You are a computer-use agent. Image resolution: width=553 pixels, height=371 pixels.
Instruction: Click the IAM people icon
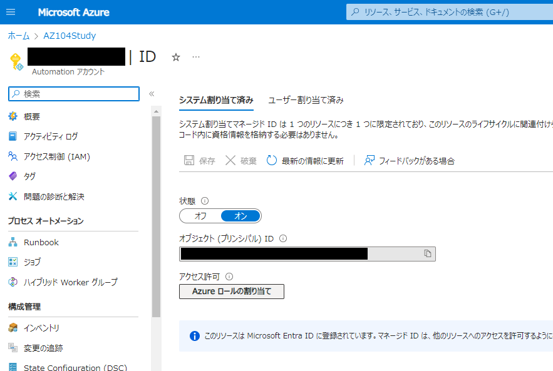13,156
